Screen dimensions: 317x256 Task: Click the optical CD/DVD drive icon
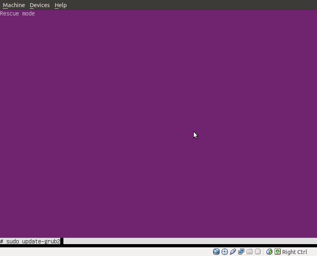tap(225, 252)
